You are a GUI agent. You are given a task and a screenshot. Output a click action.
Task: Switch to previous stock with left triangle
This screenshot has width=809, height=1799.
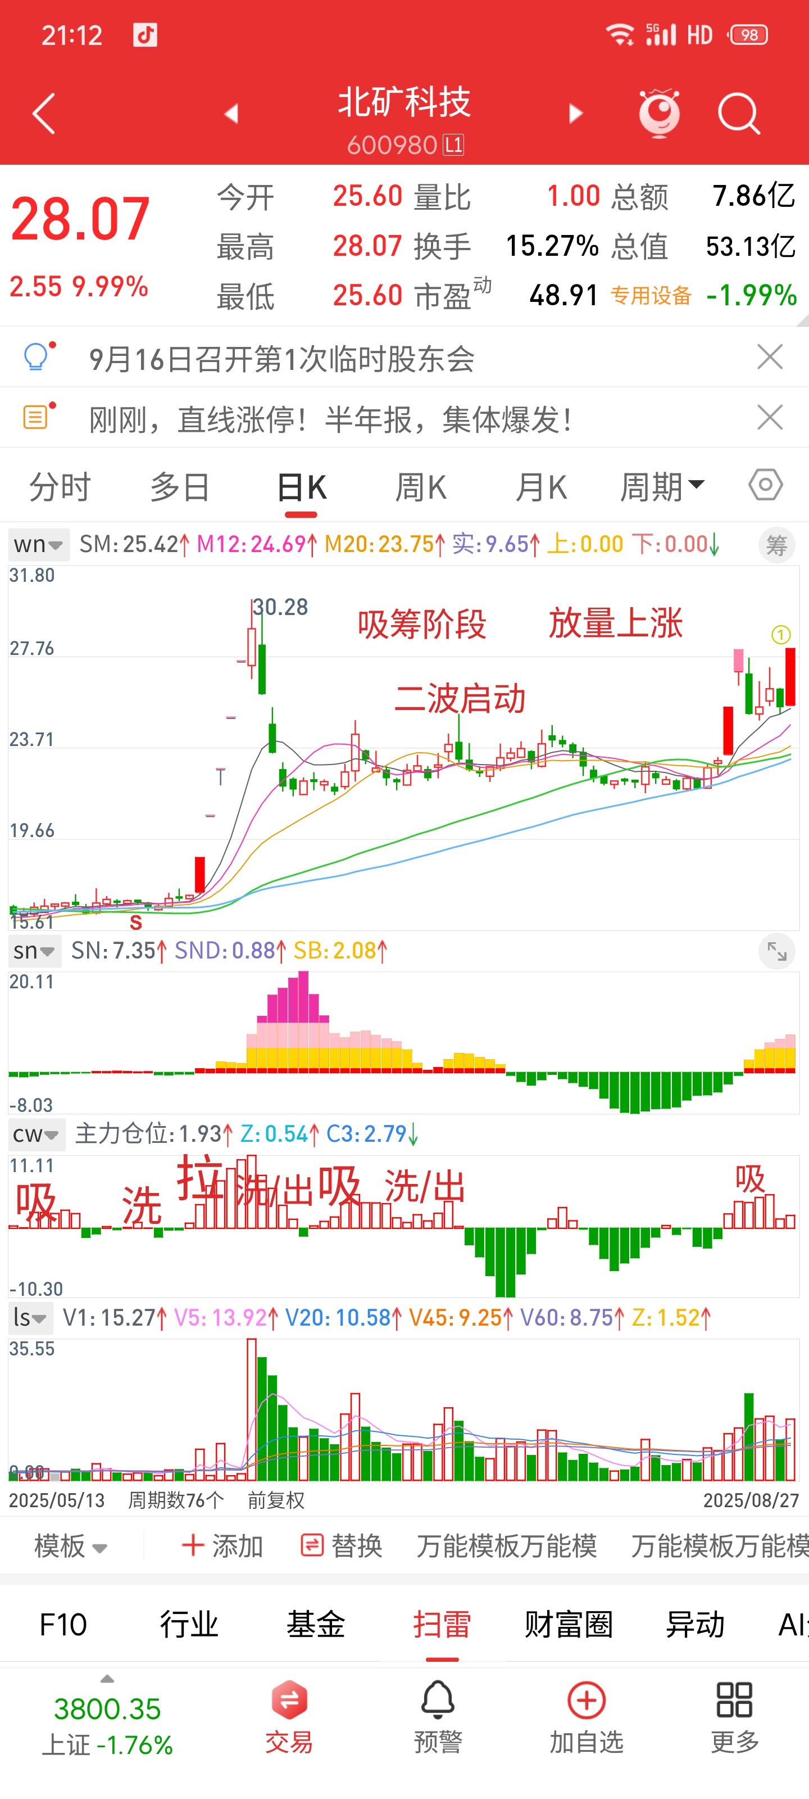click(231, 113)
